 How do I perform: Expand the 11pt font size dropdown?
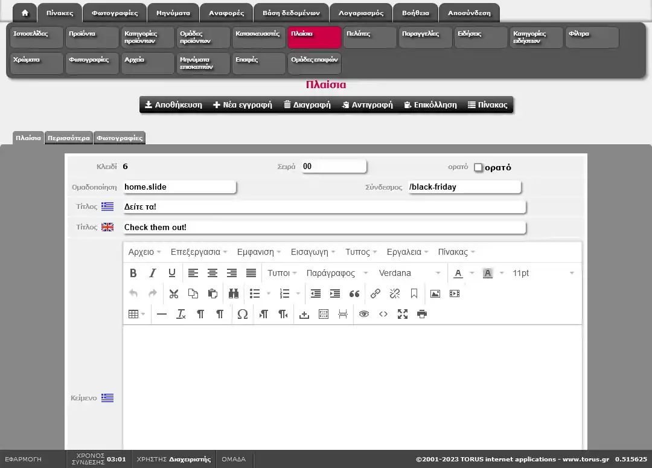coord(542,274)
